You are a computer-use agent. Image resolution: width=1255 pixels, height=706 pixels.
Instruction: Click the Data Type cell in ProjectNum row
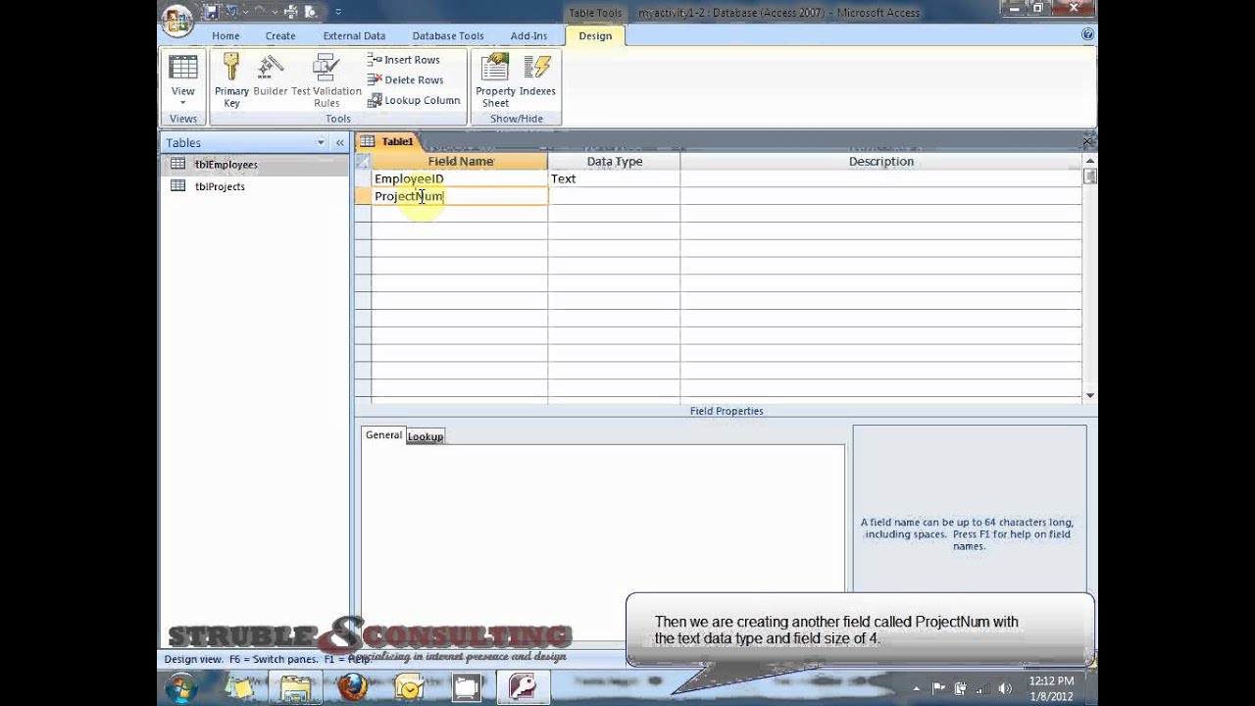click(614, 196)
